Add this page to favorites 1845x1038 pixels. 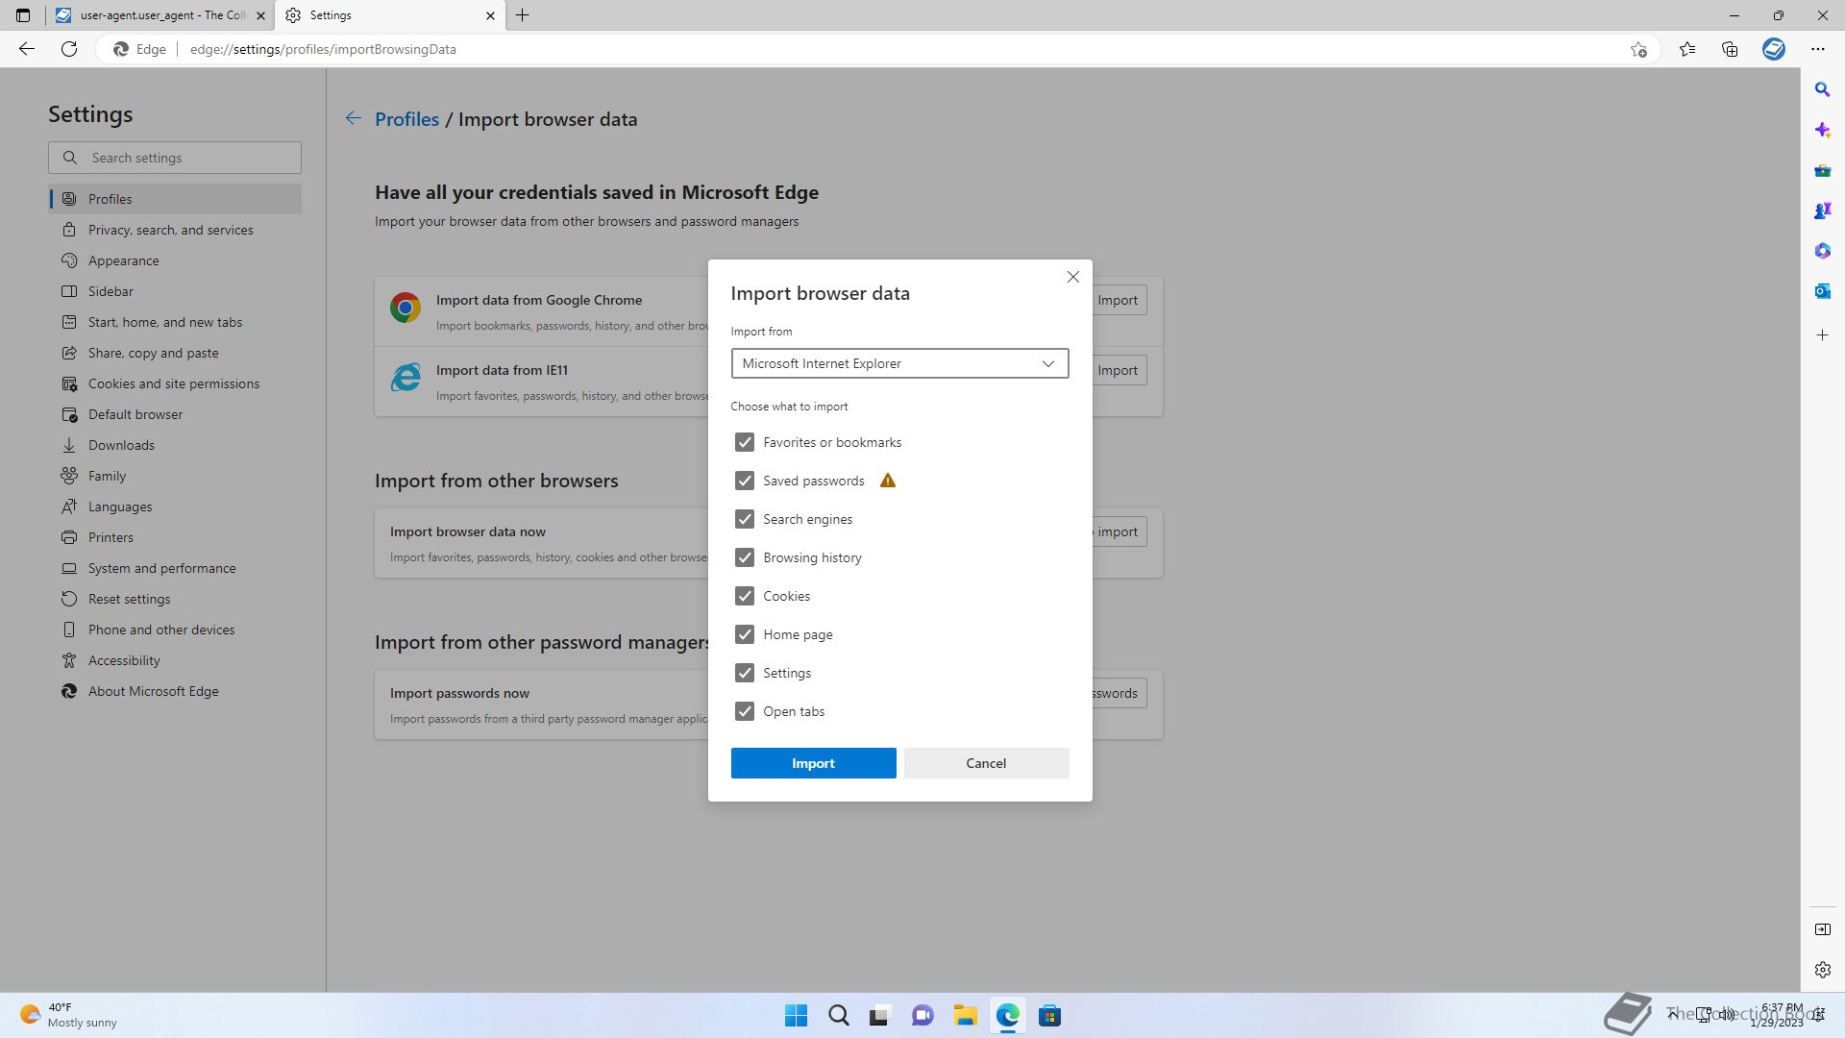[x=1638, y=49]
